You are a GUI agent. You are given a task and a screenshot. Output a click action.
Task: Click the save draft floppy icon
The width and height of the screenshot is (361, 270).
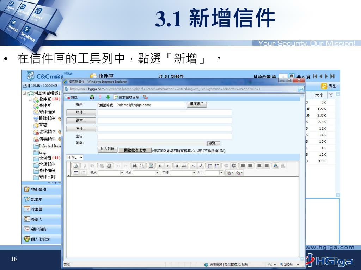click(92, 97)
